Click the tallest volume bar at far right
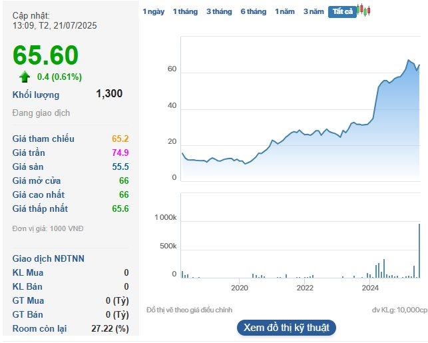This screenshot has width=428, height=343. (419, 250)
